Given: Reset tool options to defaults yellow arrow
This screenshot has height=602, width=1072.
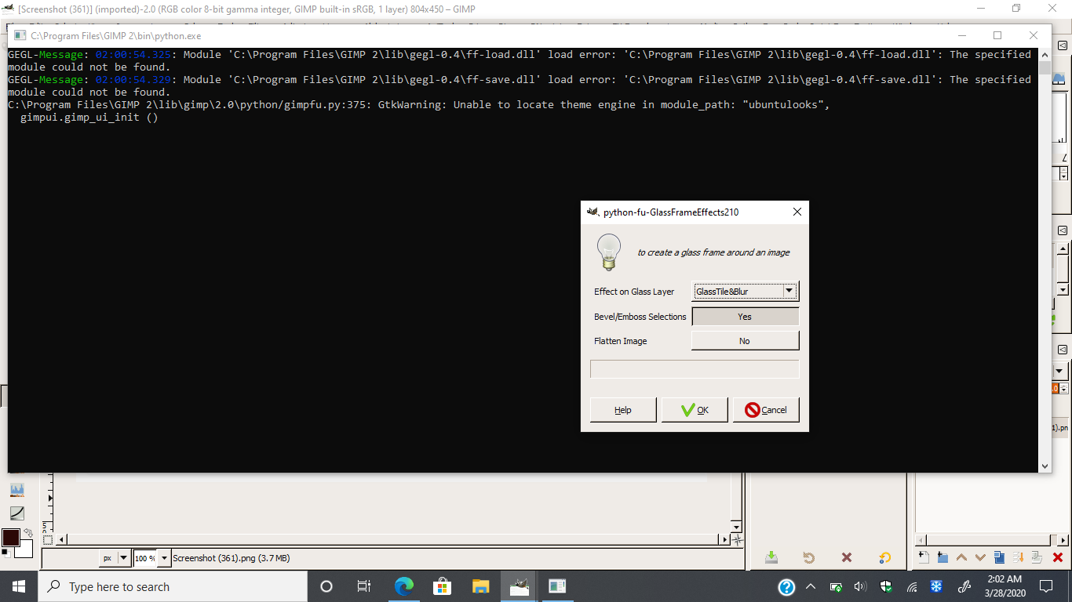Looking at the screenshot, I should [x=884, y=557].
